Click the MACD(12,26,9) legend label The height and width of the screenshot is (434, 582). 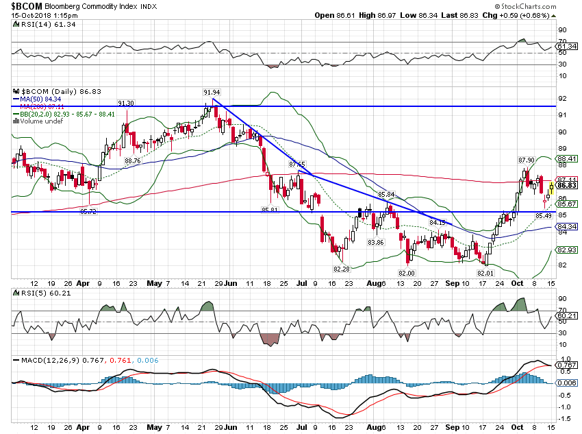51,360
